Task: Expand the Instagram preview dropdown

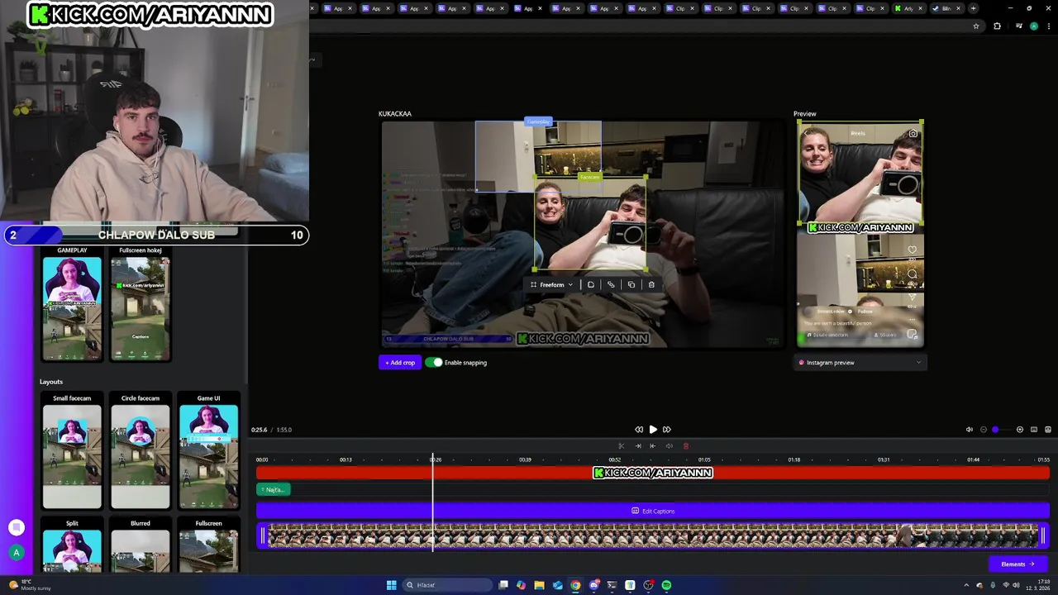Action: point(860,362)
